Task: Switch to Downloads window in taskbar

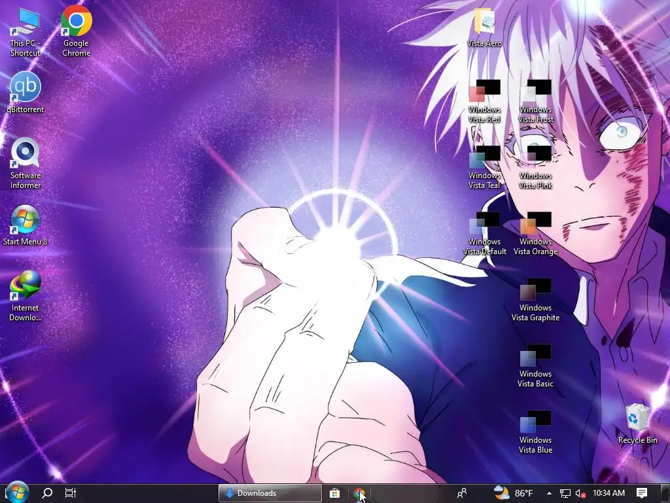Action: coord(270,493)
